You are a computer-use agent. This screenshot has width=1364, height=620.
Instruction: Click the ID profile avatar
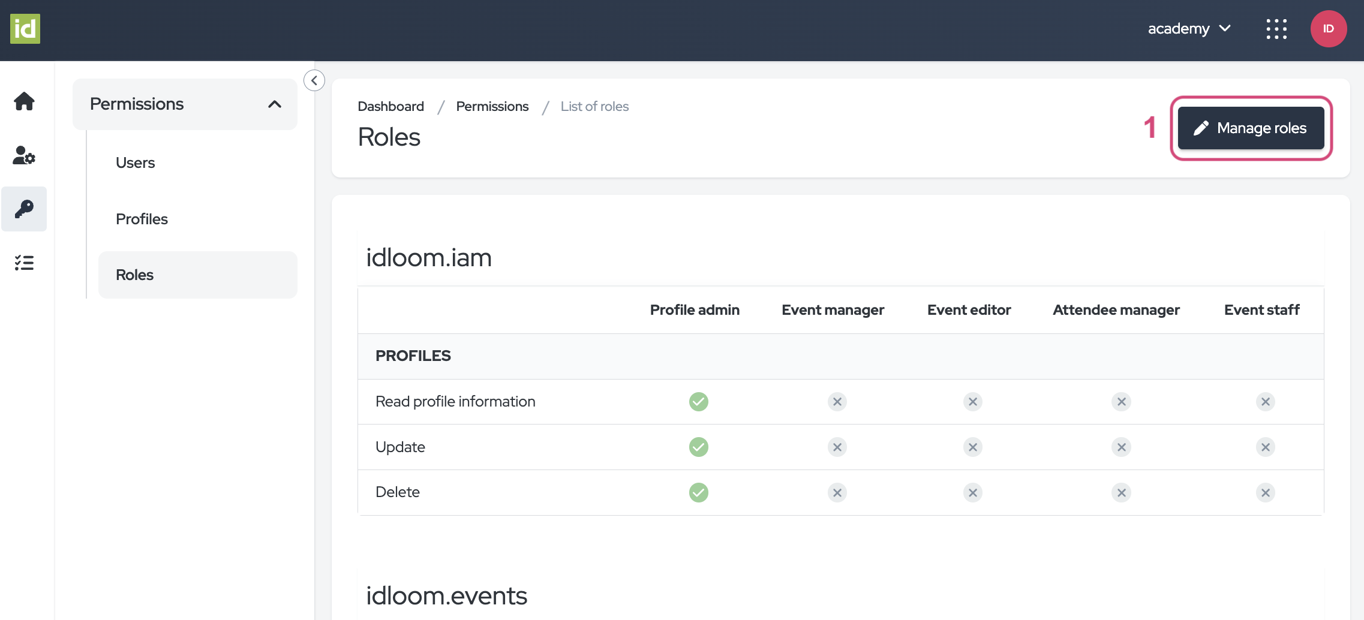[x=1329, y=28]
